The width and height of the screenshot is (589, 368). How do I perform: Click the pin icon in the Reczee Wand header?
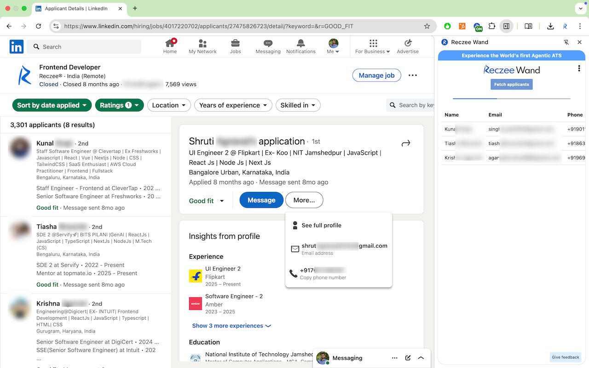[x=566, y=42]
